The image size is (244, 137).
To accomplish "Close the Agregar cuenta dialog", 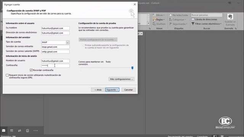I will [x=135, y=4].
